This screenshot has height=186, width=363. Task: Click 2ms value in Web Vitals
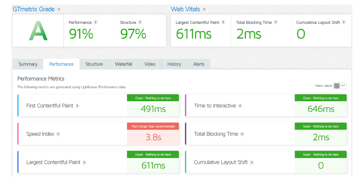(x=248, y=34)
